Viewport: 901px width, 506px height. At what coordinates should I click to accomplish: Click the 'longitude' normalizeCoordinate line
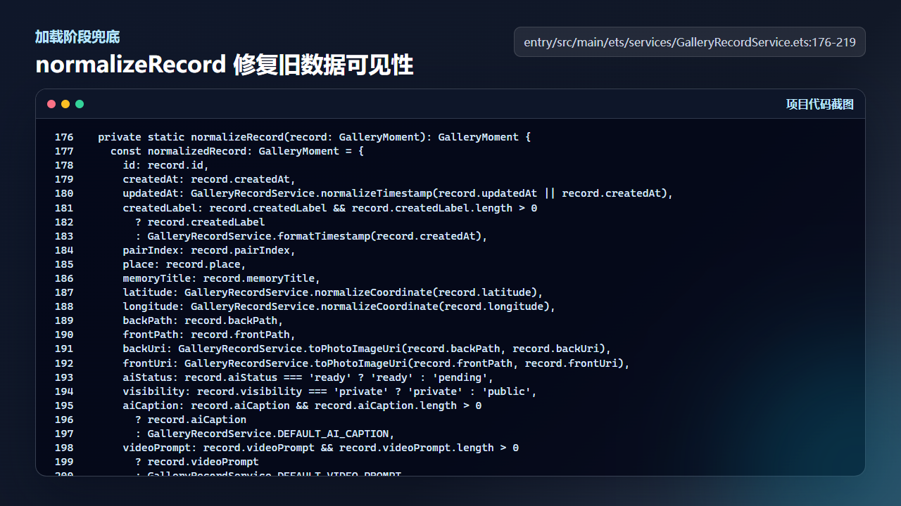(339, 306)
